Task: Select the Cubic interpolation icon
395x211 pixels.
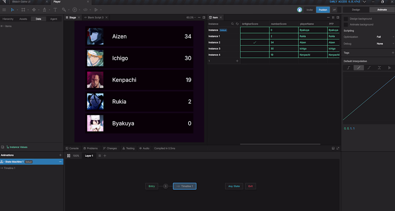Action: pyautogui.click(x=369, y=68)
